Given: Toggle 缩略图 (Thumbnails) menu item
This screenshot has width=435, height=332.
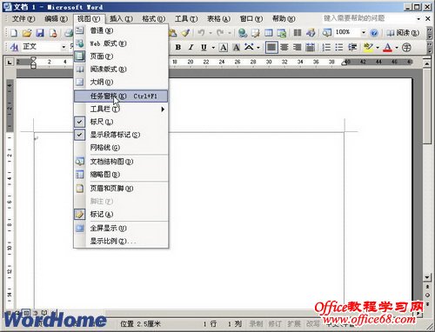Looking at the screenshot, I should coord(121,175).
